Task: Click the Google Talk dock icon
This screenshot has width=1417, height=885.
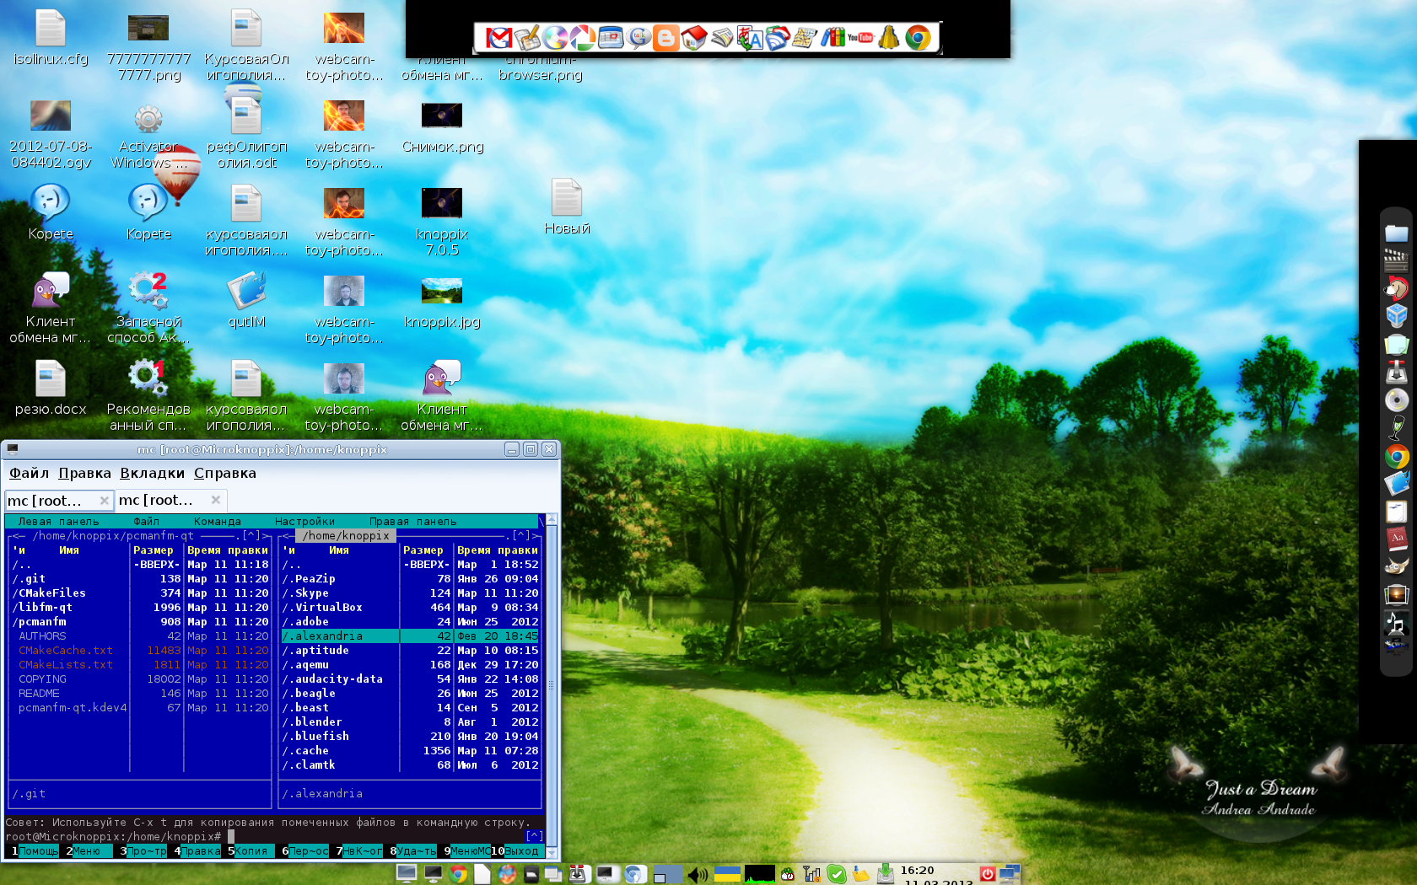Action: point(638,38)
